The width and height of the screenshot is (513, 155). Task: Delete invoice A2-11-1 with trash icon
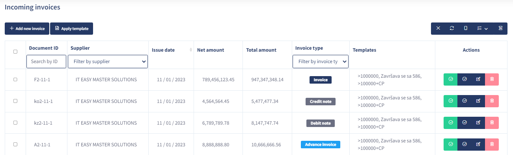[x=492, y=144]
